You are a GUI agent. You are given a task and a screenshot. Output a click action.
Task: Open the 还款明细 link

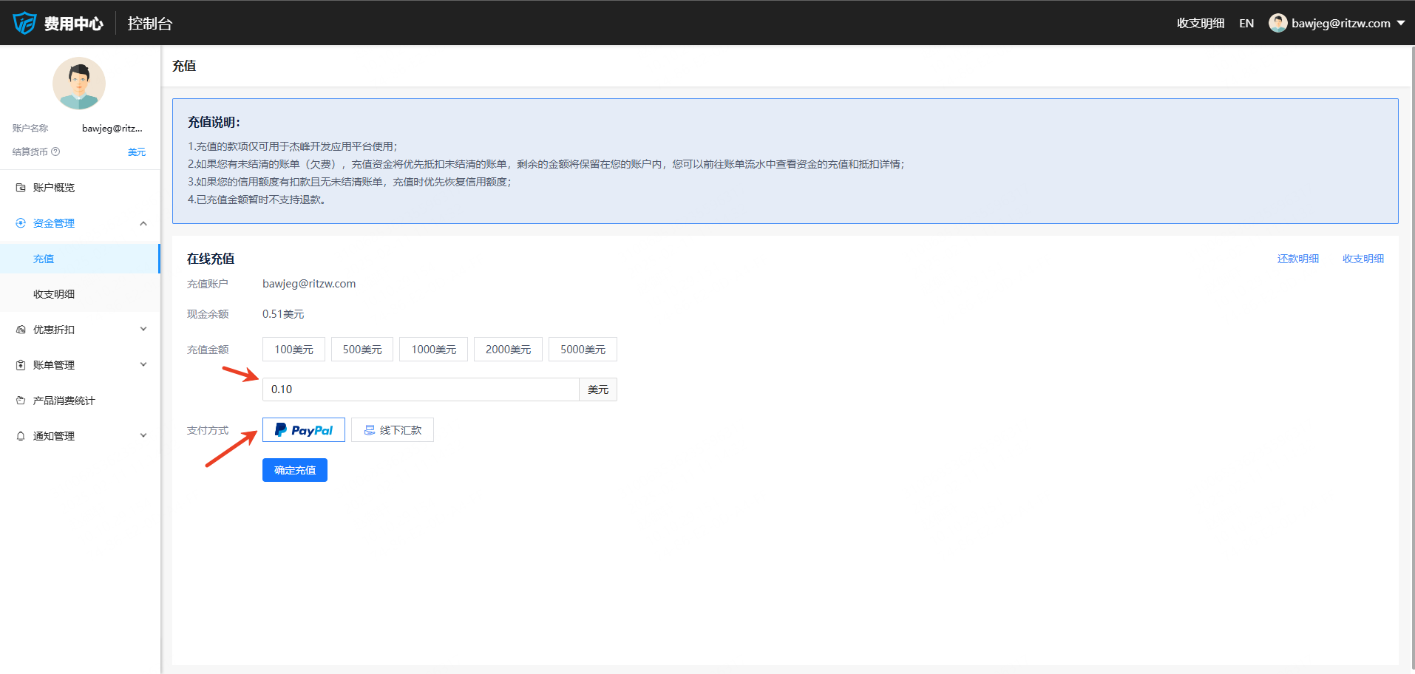(x=1297, y=259)
